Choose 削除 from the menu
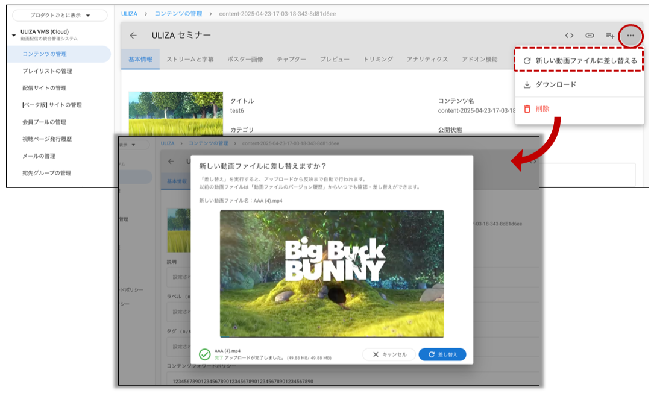The height and width of the screenshot is (393, 654). pos(580,109)
